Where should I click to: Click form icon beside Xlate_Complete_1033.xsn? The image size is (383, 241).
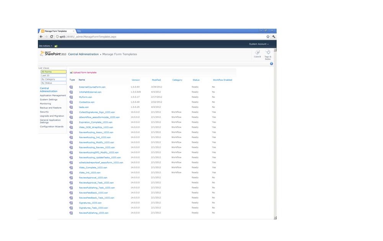point(71,168)
